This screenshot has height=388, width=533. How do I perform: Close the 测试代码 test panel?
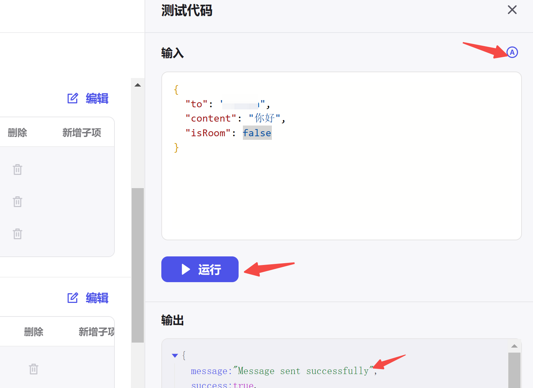point(512,10)
